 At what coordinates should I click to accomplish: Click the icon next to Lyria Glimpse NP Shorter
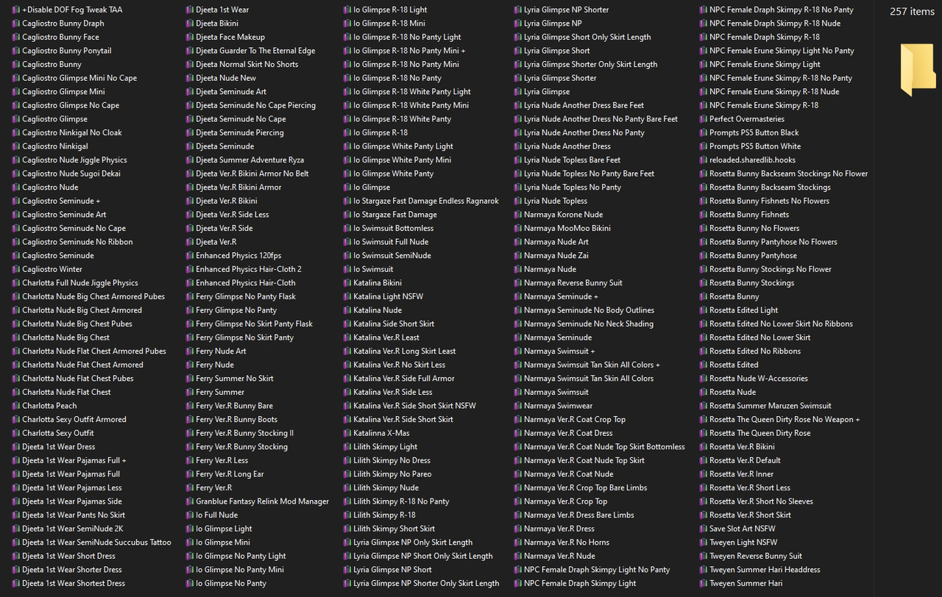coord(518,10)
